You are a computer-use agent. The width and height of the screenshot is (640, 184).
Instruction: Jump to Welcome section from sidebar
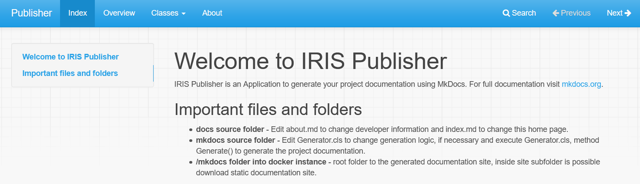pos(70,57)
